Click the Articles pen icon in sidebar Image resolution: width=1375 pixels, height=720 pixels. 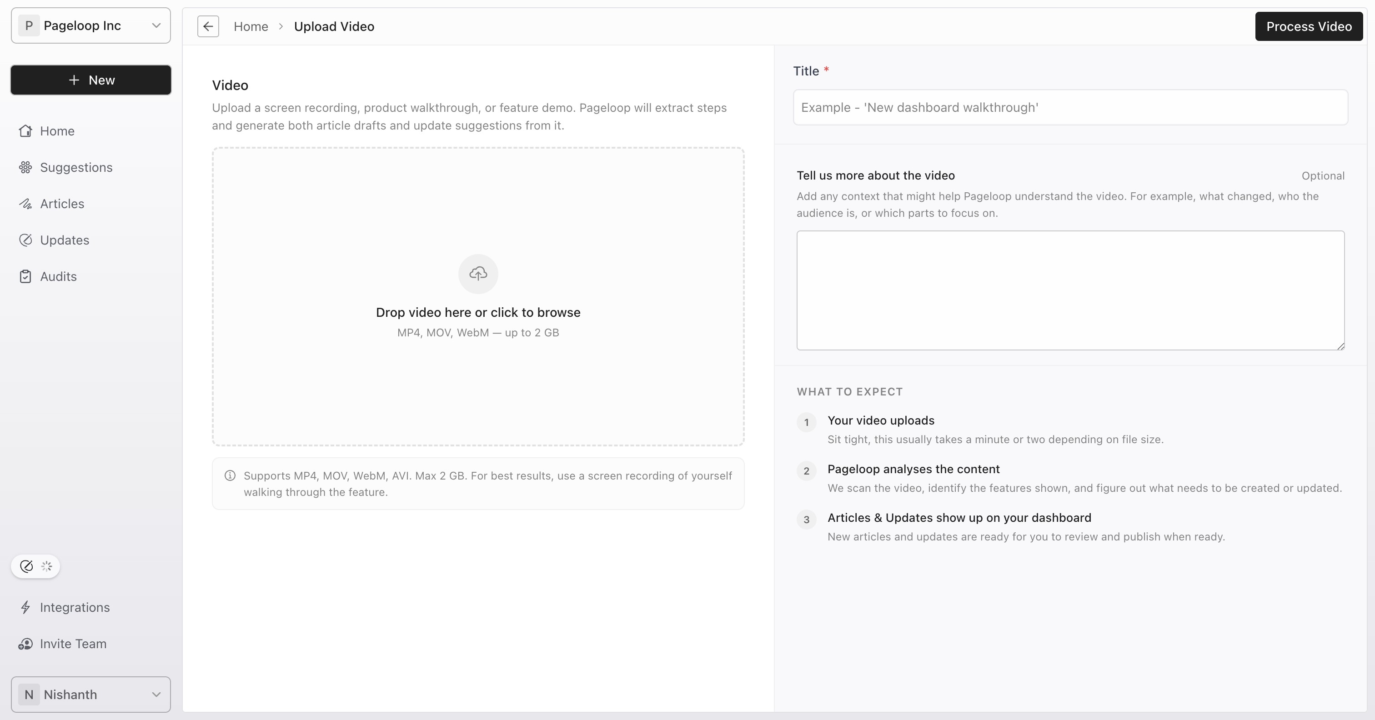25,203
